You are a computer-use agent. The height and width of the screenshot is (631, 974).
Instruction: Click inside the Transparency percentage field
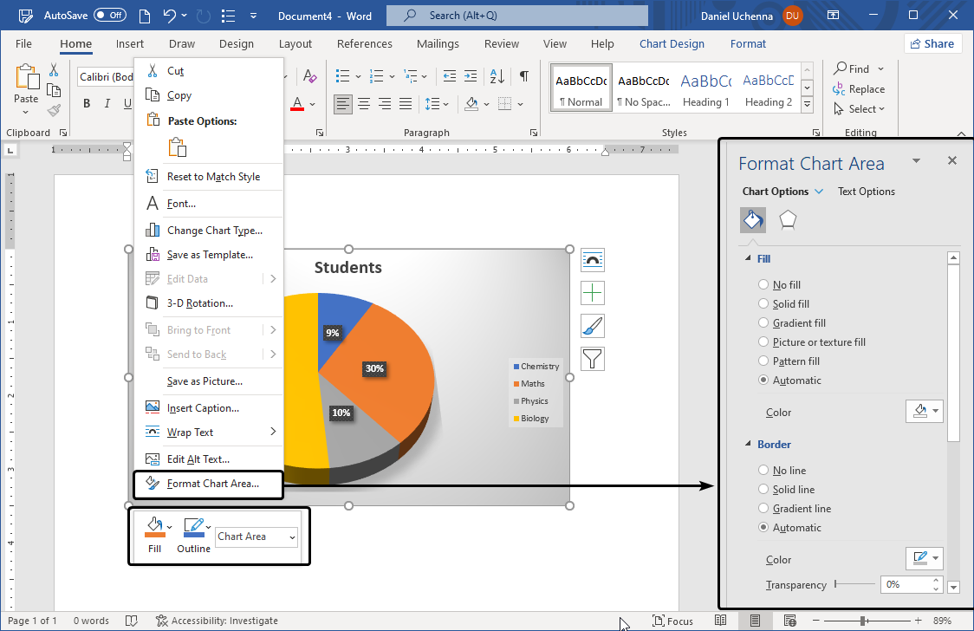(905, 584)
